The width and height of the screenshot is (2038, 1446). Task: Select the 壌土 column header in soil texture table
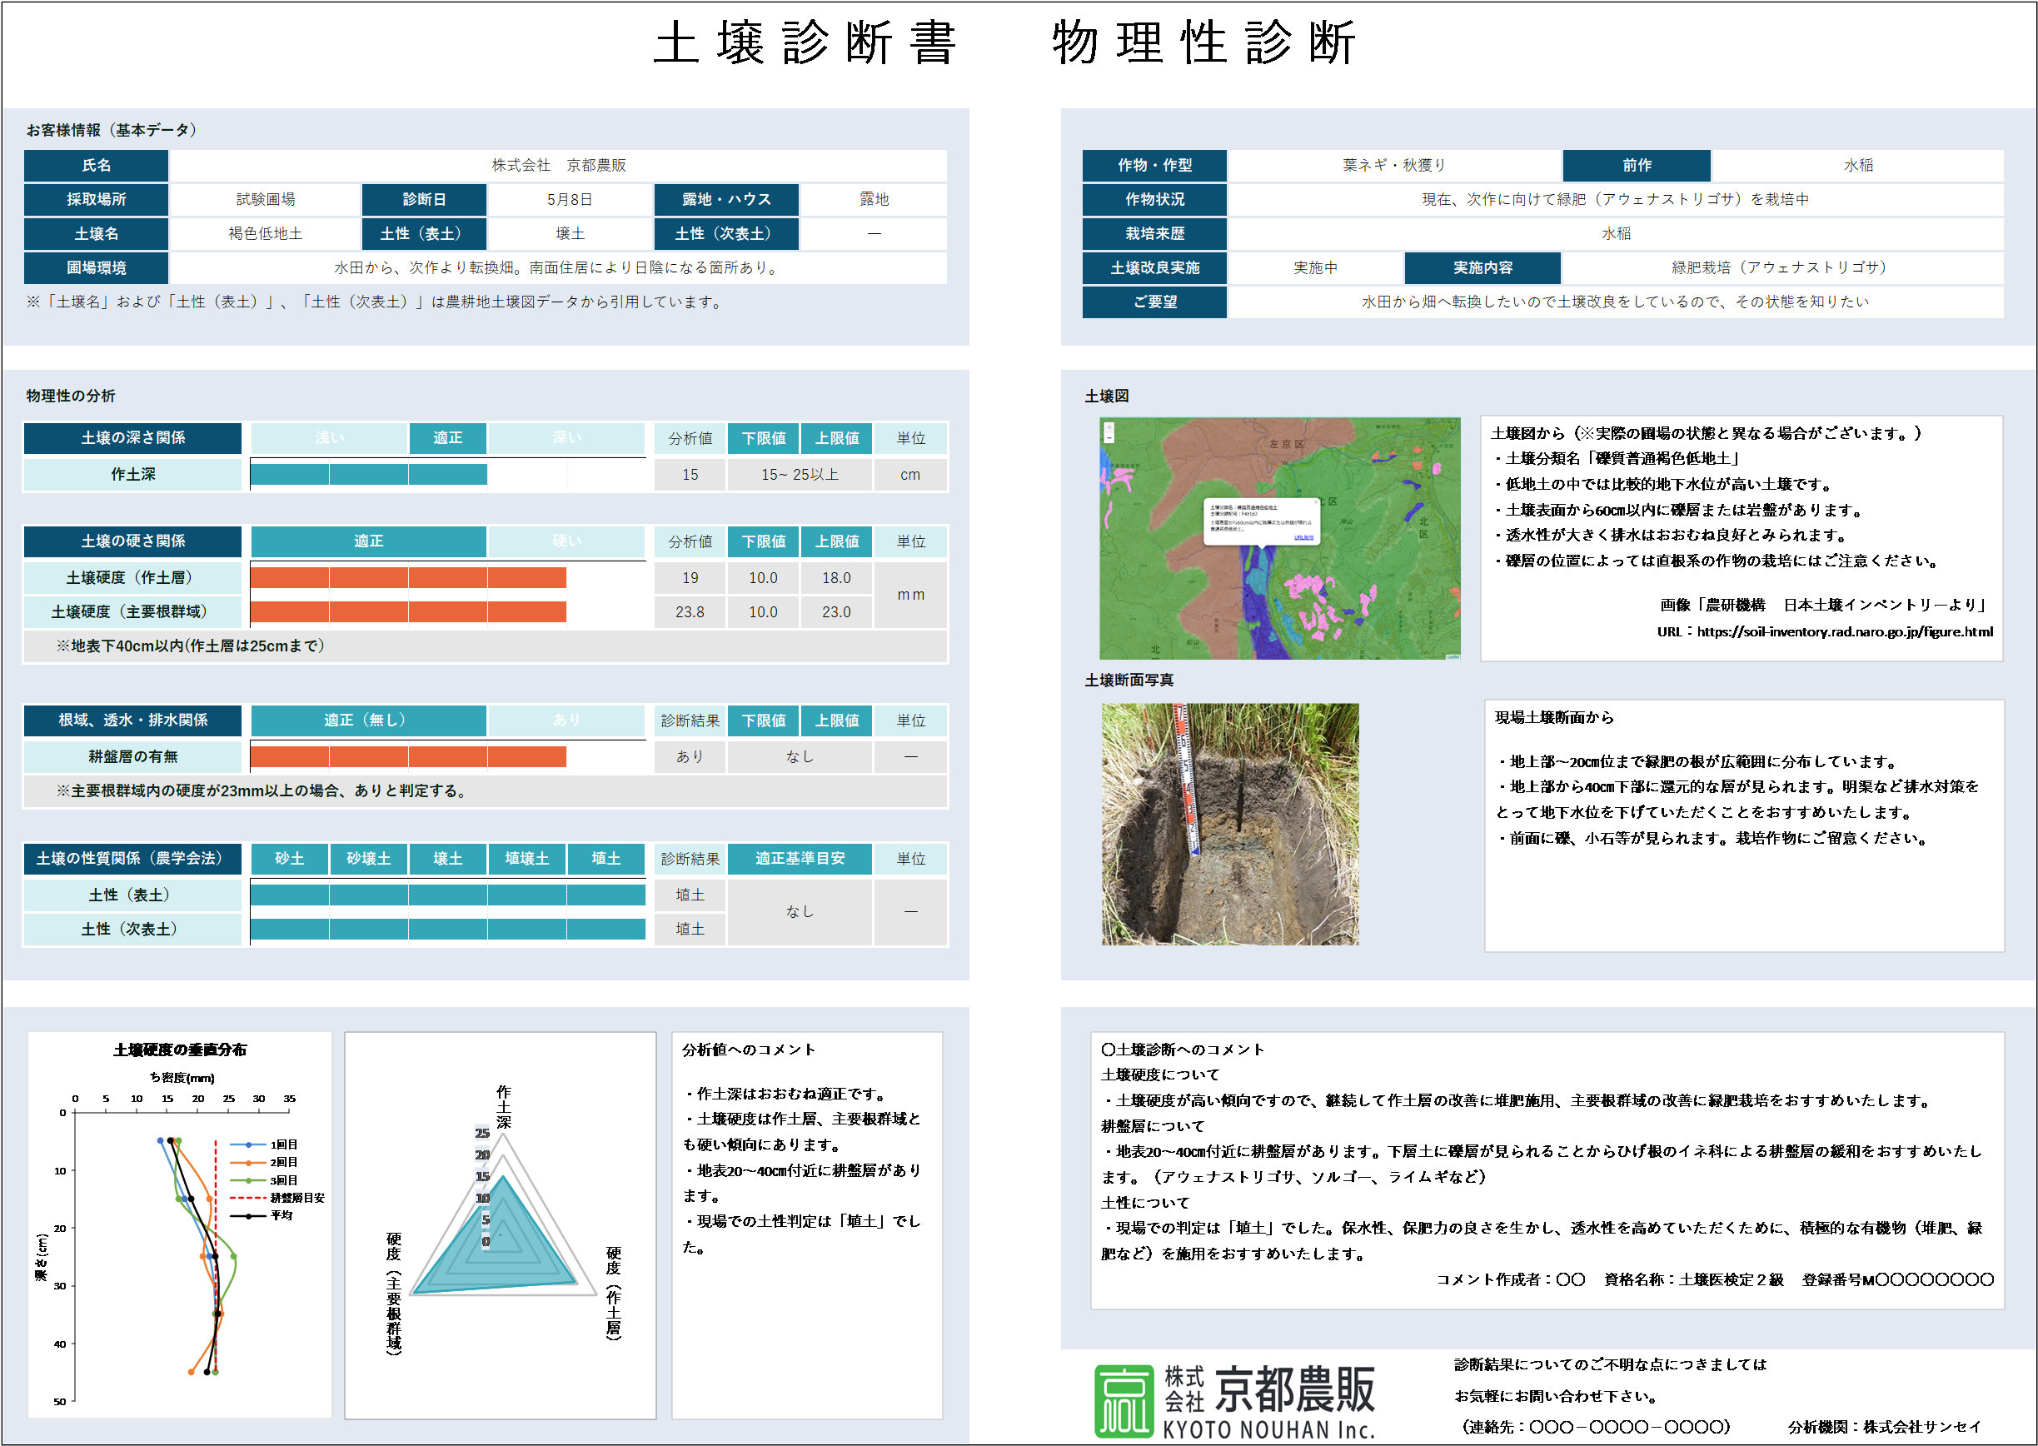tap(448, 858)
